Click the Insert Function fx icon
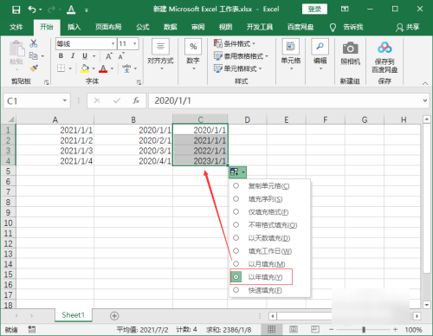This screenshot has width=433, height=336. [x=136, y=100]
